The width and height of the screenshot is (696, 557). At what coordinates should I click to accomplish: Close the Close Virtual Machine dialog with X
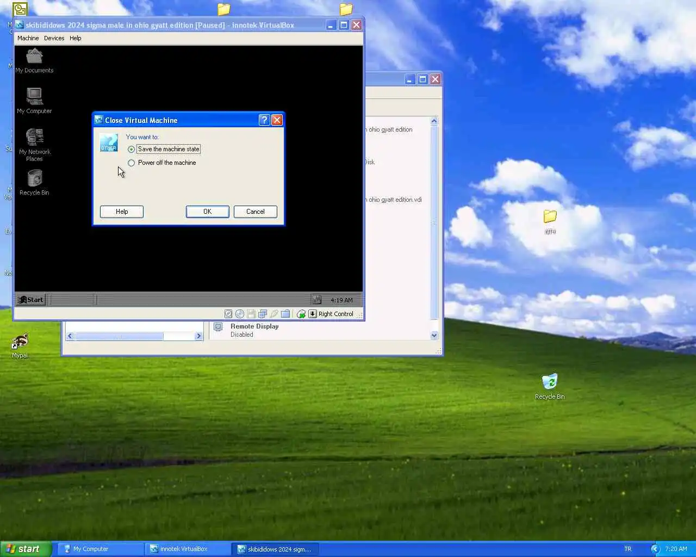pos(277,120)
